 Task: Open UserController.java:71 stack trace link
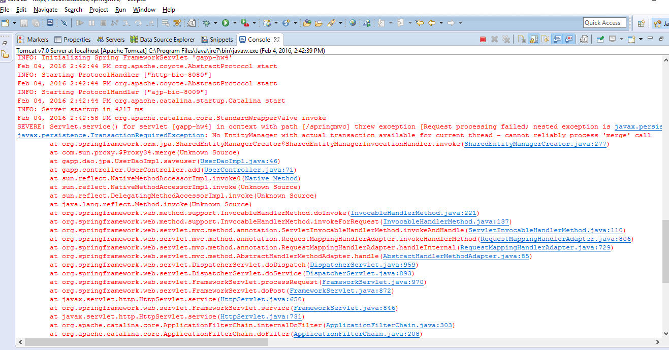coord(248,170)
